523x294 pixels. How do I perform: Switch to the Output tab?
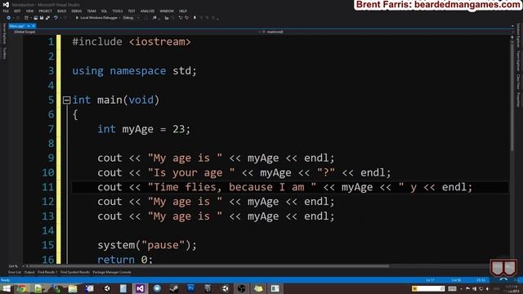point(29,272)
